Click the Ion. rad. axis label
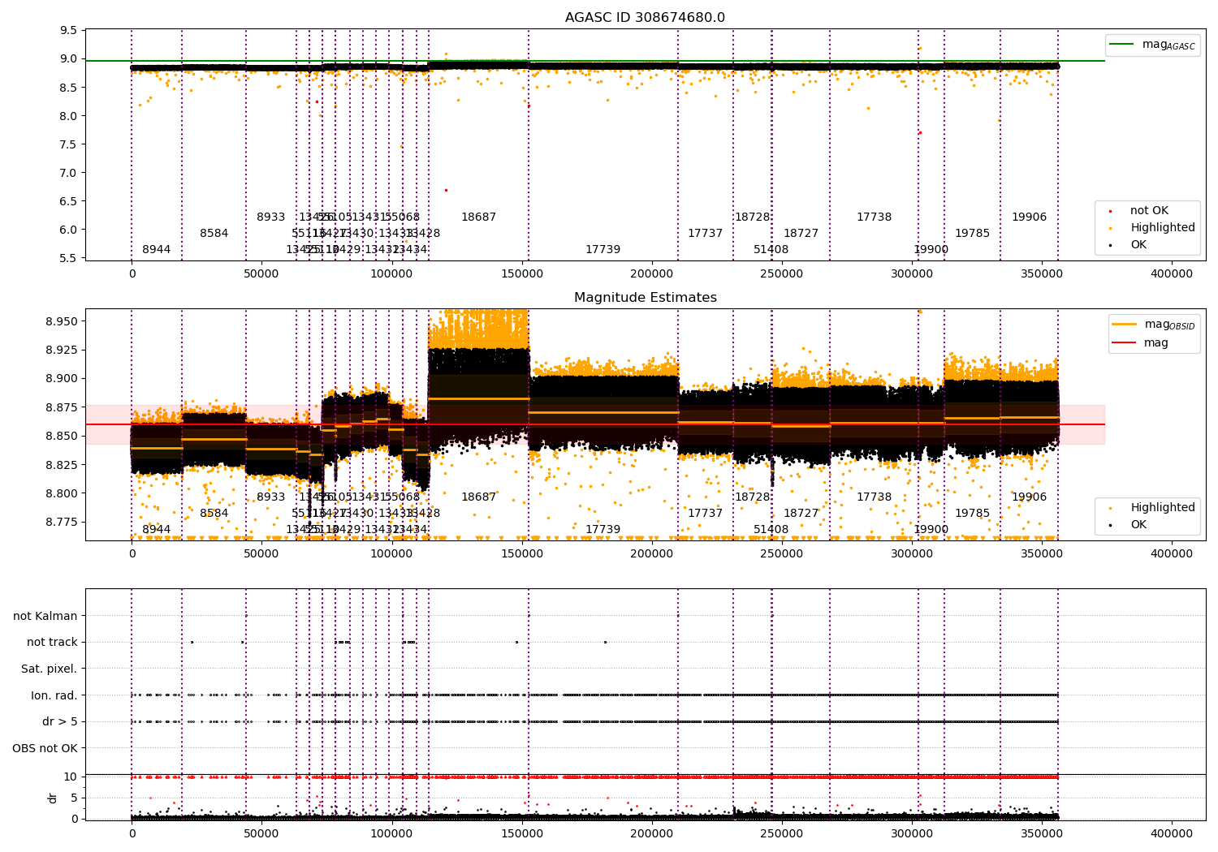 [x=54, y=695]
